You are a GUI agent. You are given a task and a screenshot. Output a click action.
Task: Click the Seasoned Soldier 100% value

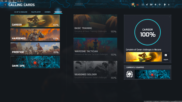[113, 78]
